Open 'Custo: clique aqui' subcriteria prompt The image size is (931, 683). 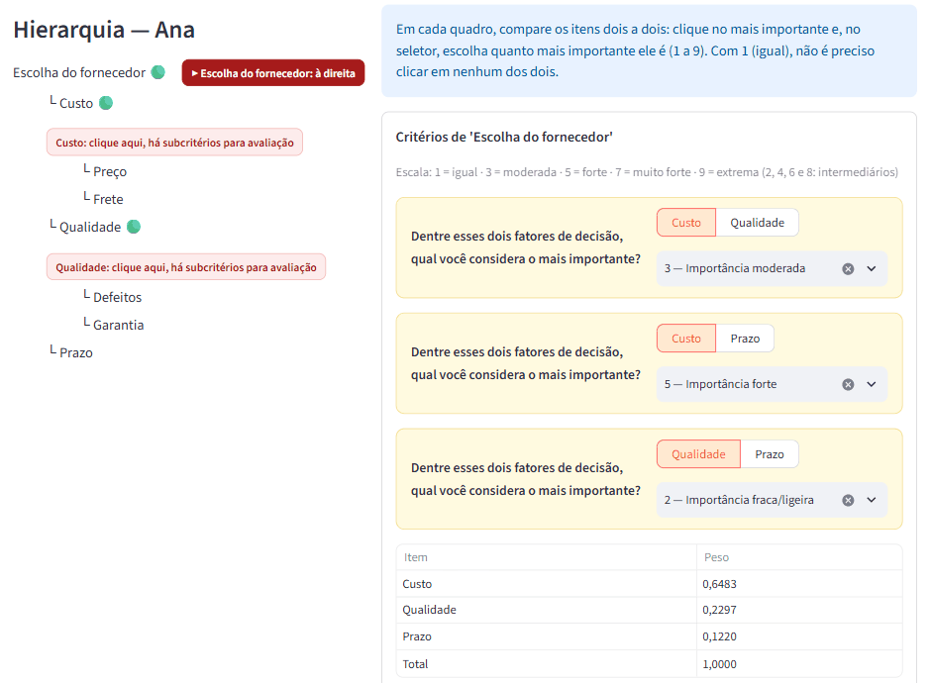[174, 143]
